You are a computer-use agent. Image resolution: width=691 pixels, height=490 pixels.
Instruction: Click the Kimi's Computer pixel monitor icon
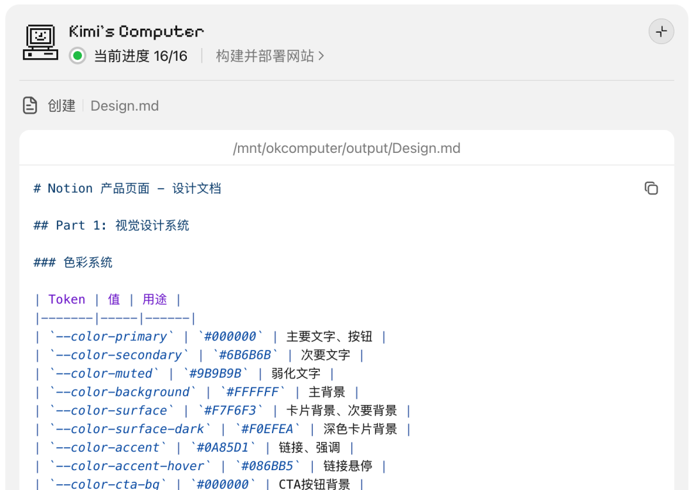40,43
